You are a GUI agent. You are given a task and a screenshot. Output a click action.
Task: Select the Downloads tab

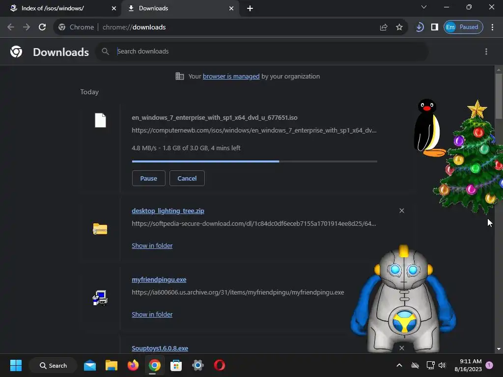(180, 8)
